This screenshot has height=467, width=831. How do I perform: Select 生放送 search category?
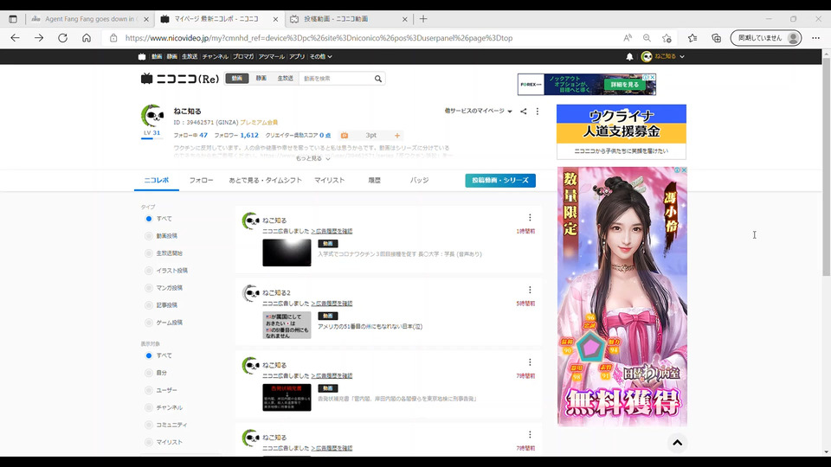pos(285,79)
